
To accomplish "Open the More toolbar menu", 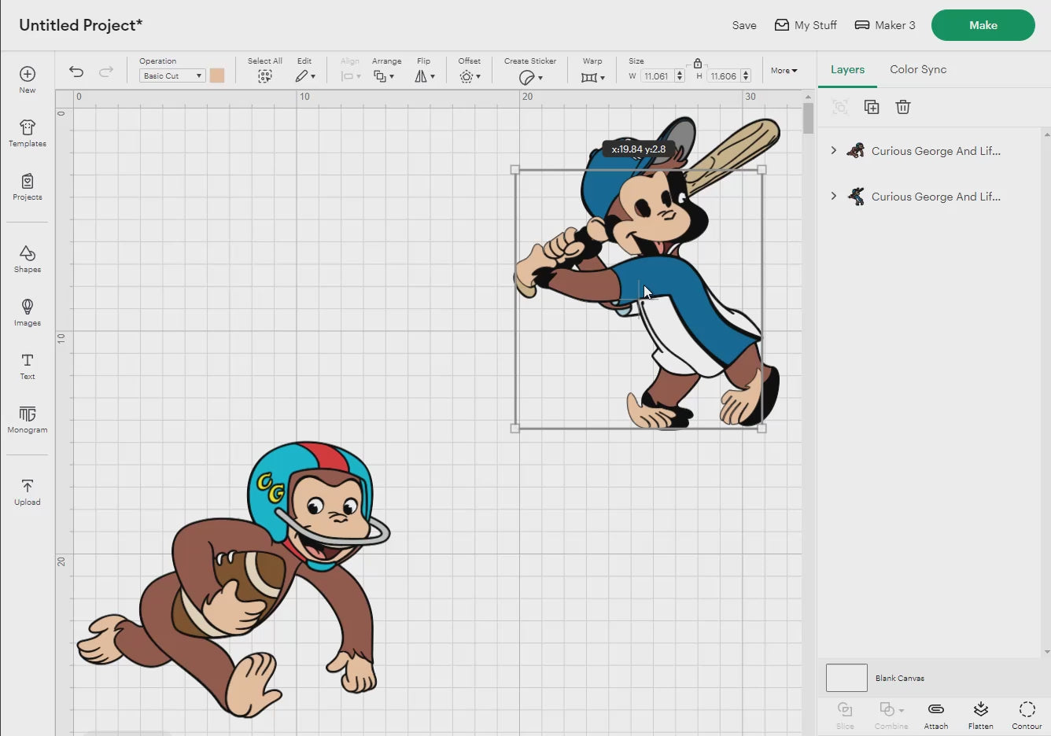I will click(784, 71).
